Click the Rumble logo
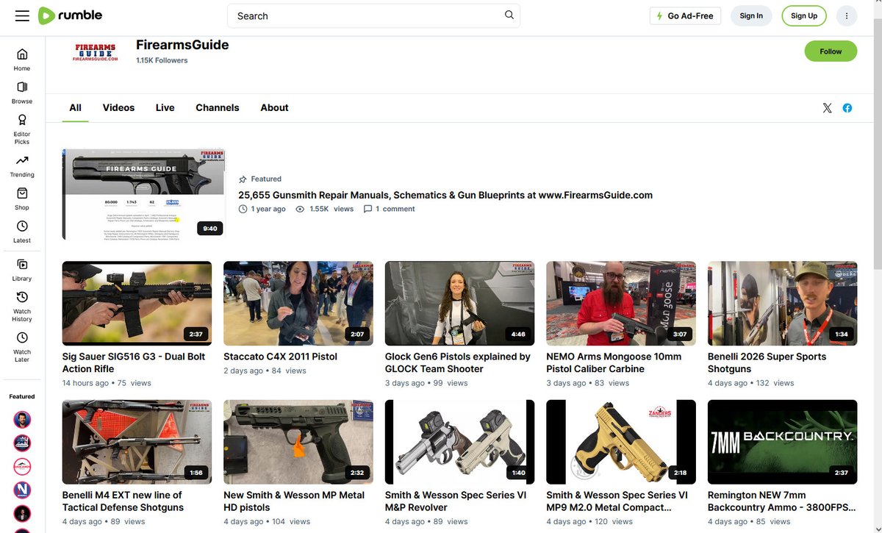 coord(71,15)
